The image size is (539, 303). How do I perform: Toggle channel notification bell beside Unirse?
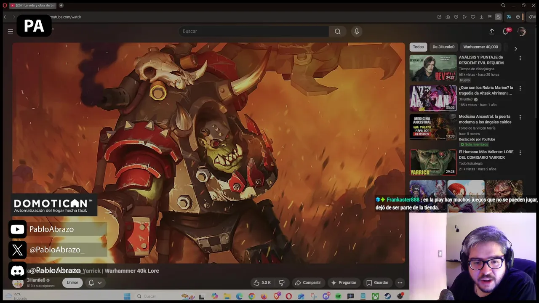pyautogui.click(x=91, y=283)
